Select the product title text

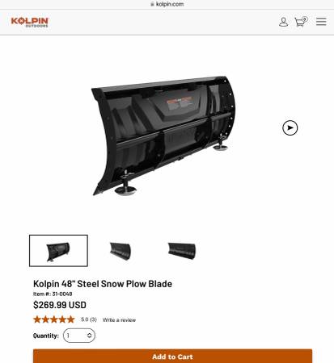103,284
